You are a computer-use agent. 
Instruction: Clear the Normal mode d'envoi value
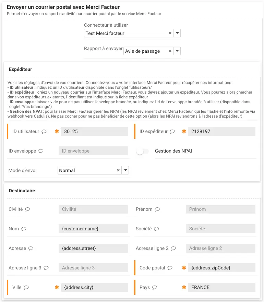click(118, 170)
